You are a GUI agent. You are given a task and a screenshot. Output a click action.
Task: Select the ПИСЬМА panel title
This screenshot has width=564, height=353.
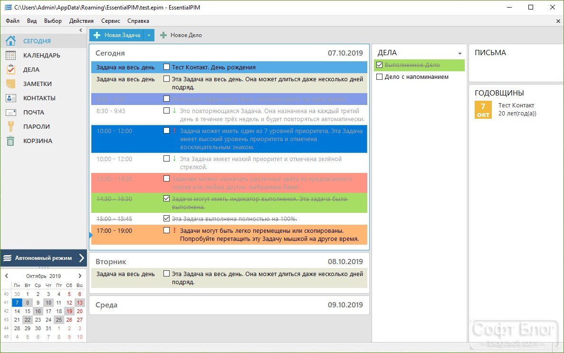pyautogui.click(x=490, y=53)
